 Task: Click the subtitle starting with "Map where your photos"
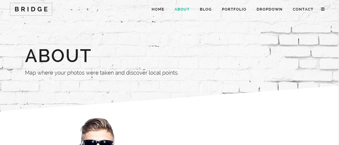coord(102,73)
